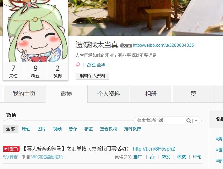Open the 个人资料 tab
Viewport: 223px width, 169px height.
tap(109, 94)
